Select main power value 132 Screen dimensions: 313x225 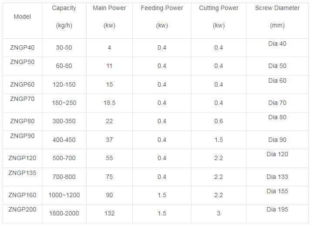[x=109, y=213]
